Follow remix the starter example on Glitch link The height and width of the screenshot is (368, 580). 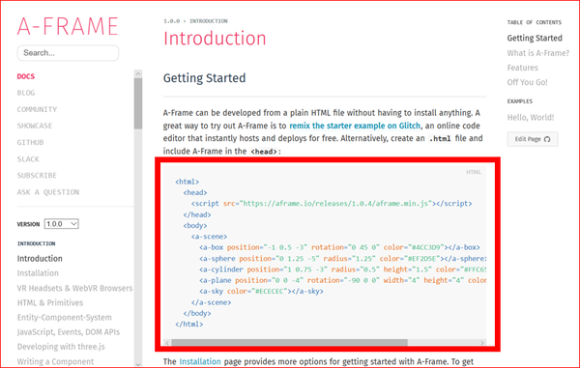tap(355, 126)
